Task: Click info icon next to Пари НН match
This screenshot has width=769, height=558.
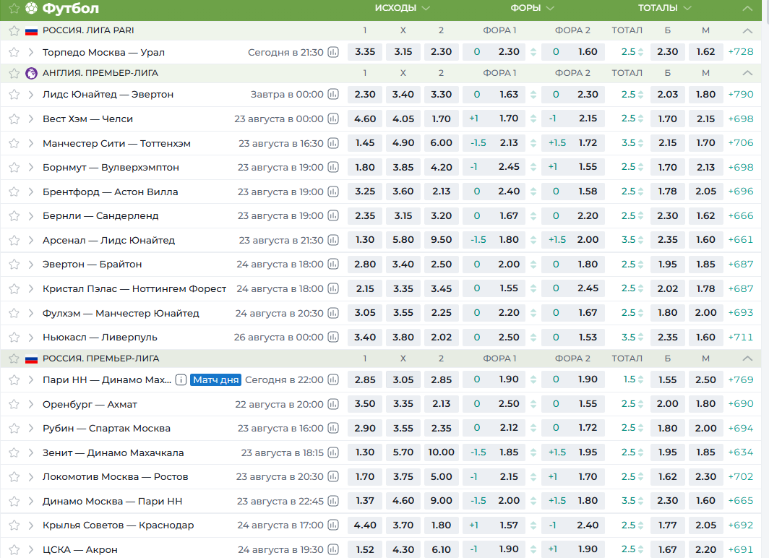Action: point(181,380)
